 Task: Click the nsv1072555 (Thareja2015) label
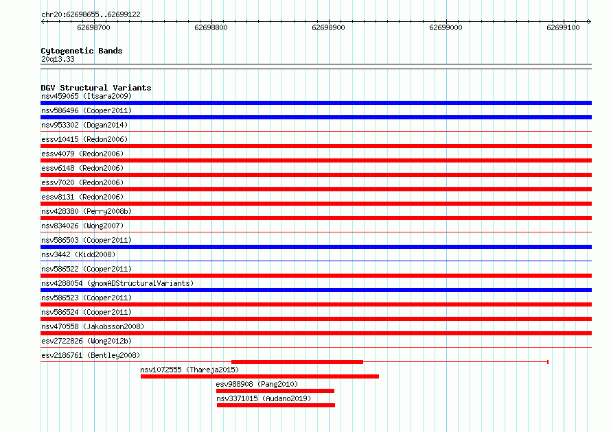[x=189, y=370]
